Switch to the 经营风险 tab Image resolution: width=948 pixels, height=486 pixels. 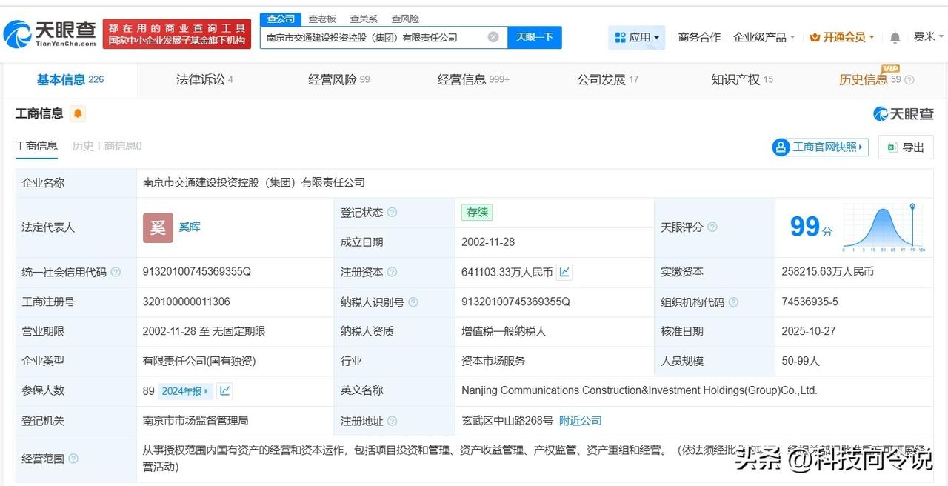(339, 79)
